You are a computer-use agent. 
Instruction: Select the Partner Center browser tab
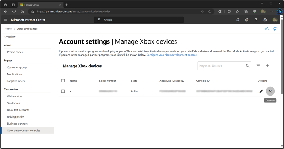pos(41,5)
